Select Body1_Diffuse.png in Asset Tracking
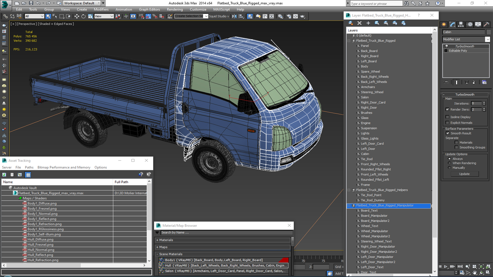This screenshot has height=277, width=493. [42, 203]
